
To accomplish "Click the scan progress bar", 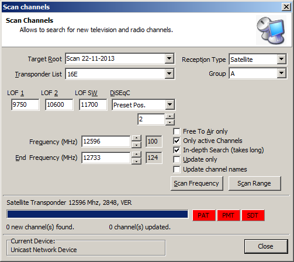I will click(x=98, y=214).
